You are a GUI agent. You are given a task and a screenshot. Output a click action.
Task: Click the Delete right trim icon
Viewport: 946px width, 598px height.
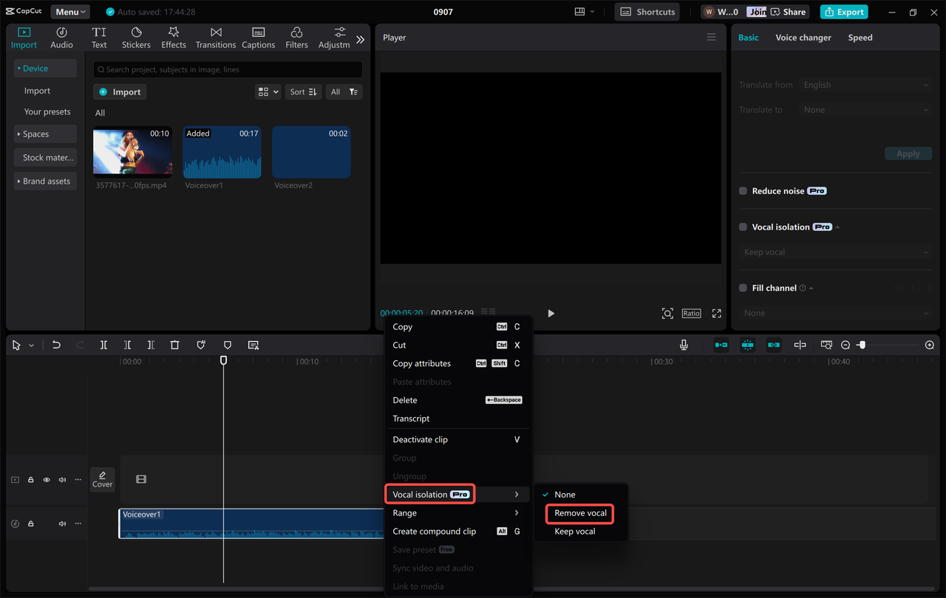(x=151, y=345)
